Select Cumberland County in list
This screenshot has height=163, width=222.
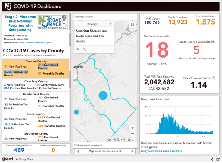coord(36,94)
